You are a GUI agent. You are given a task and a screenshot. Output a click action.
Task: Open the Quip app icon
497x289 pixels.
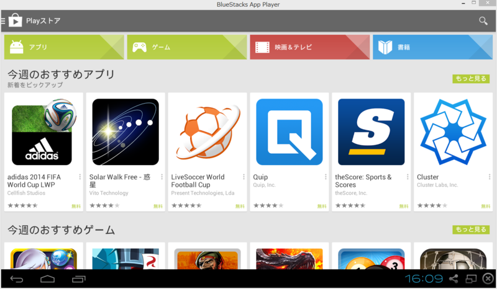(x=290, y=132)
